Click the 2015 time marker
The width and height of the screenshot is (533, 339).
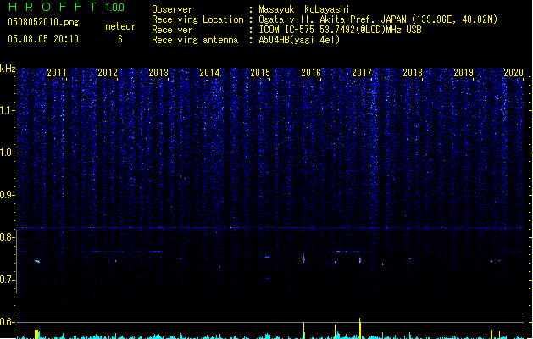point(260,73)
